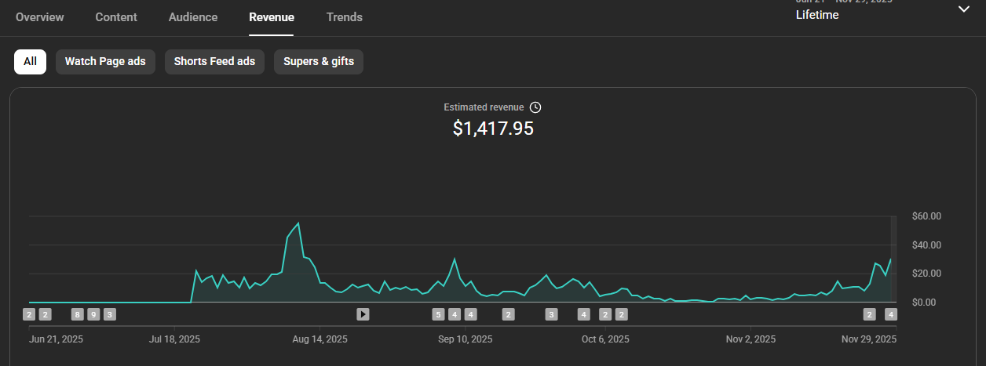This screenshot has height=366, width=986.
Task: Filter by Watch Page ads
Action: coord(105,61)
